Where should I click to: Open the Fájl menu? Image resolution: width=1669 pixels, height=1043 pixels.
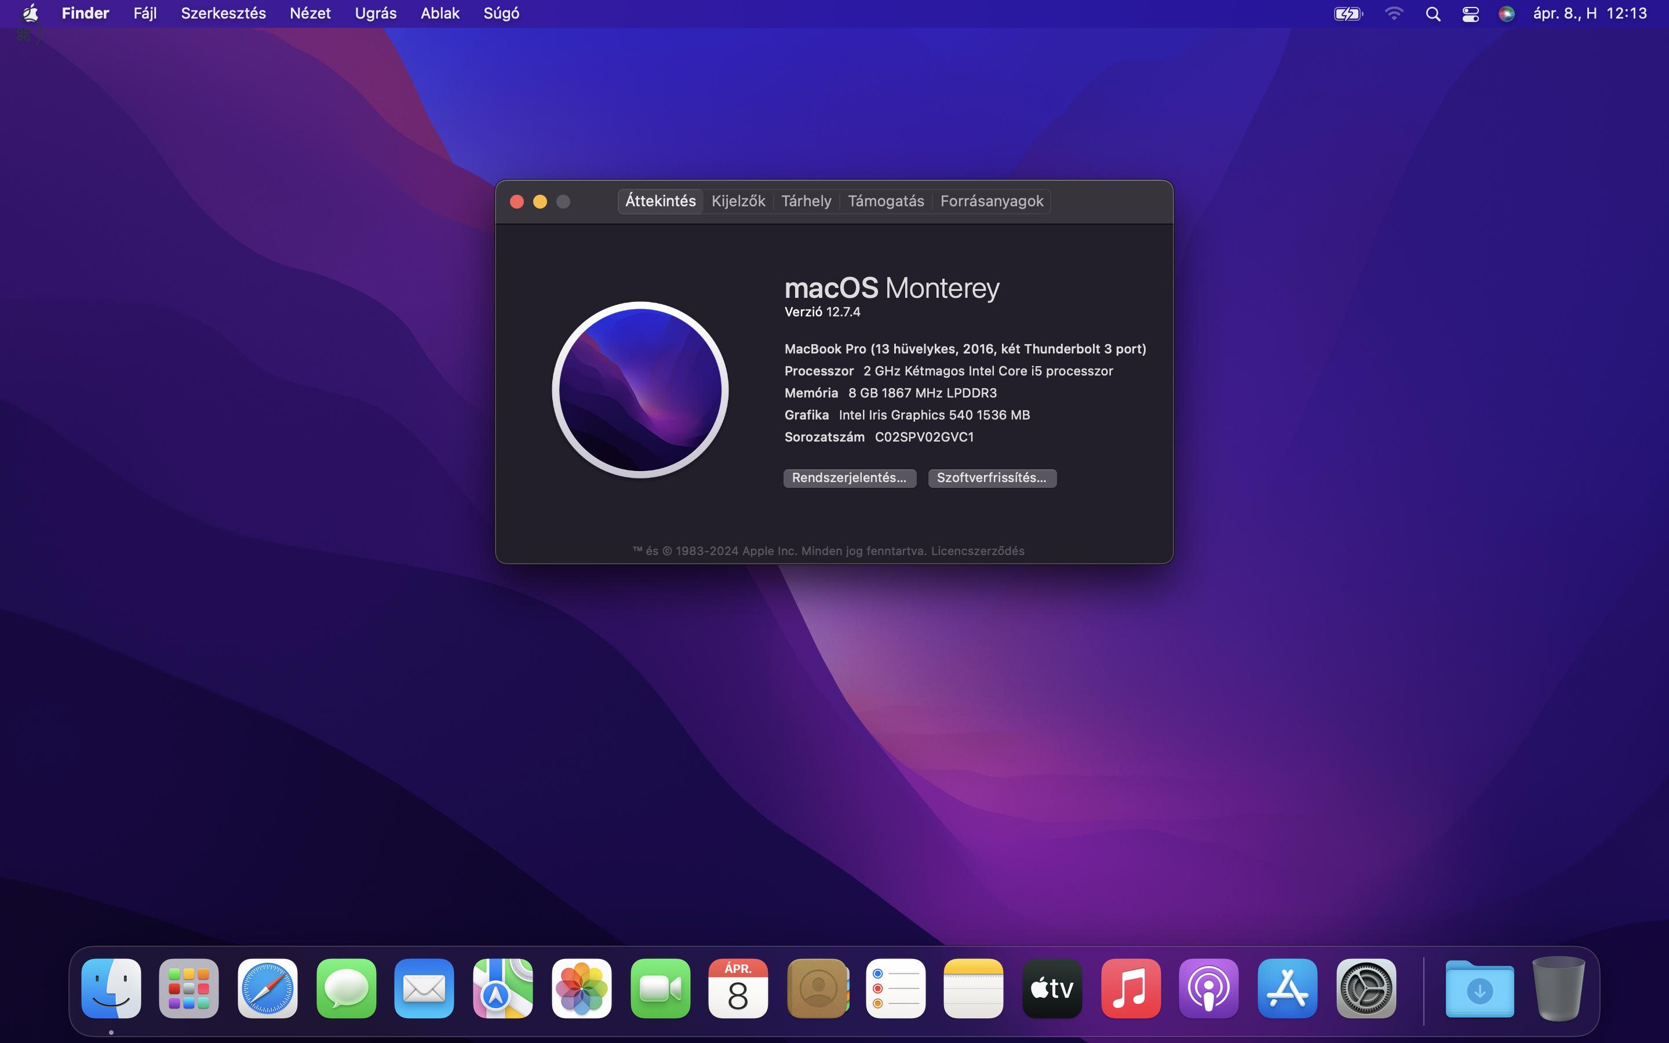(145, 13)
